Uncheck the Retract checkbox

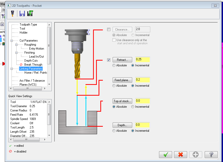[109, 60]
